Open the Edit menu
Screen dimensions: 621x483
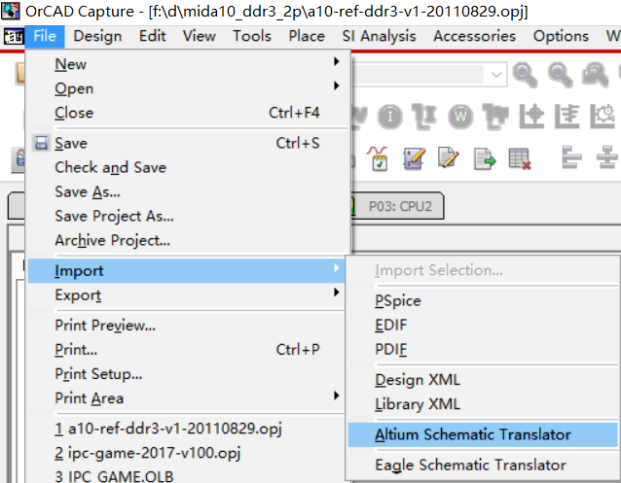152,36
